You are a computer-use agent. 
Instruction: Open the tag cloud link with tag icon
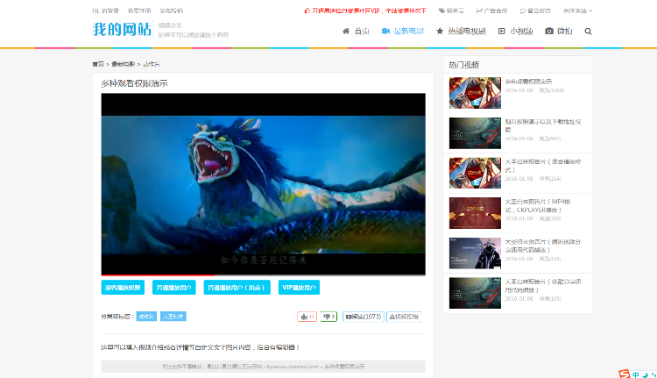451,11
